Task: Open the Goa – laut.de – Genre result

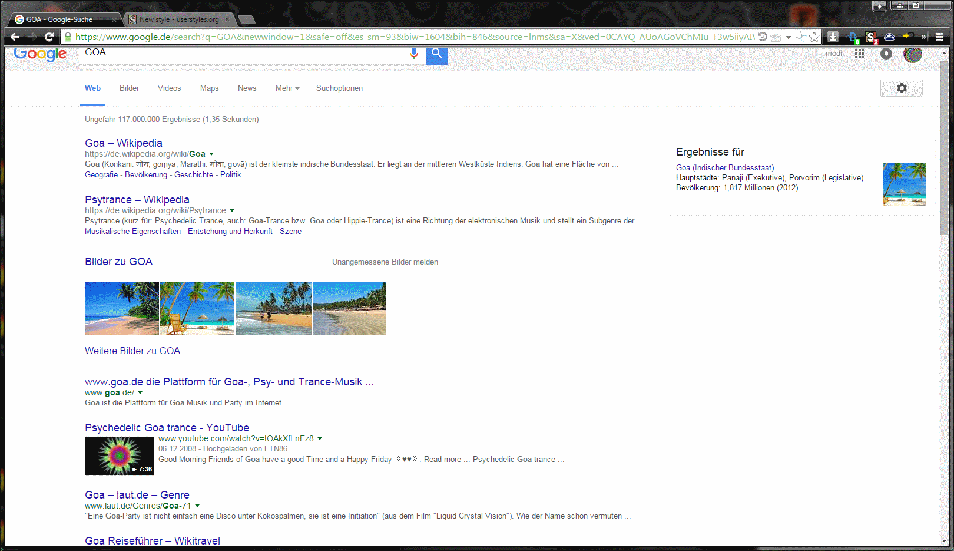Action: tap(137, 495)
